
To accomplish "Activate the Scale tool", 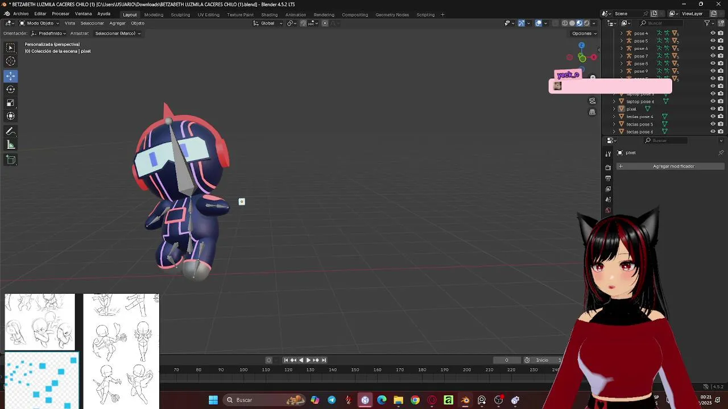I will click(11, 103).
